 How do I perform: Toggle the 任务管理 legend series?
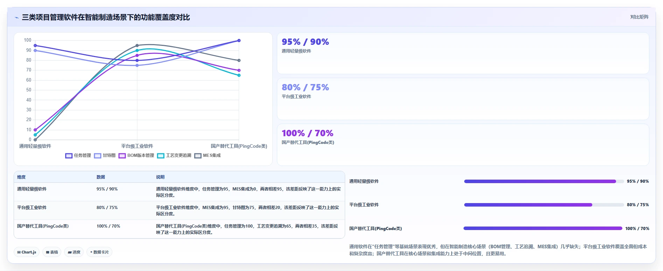click(78, 155)
